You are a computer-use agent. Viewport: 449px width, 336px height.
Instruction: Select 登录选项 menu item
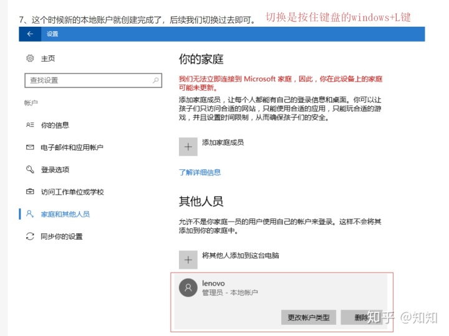point(55,170)
